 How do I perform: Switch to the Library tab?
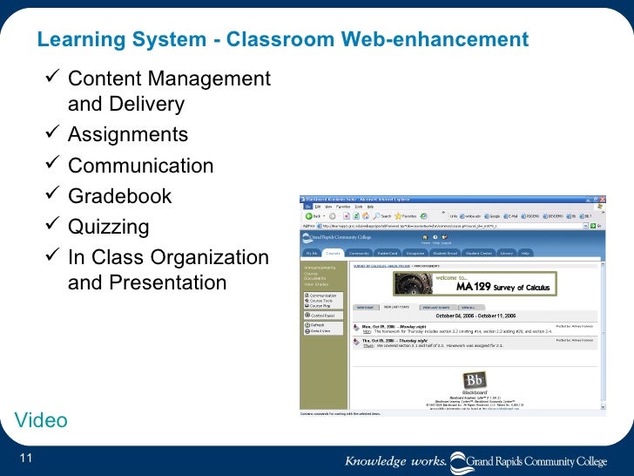507,253
